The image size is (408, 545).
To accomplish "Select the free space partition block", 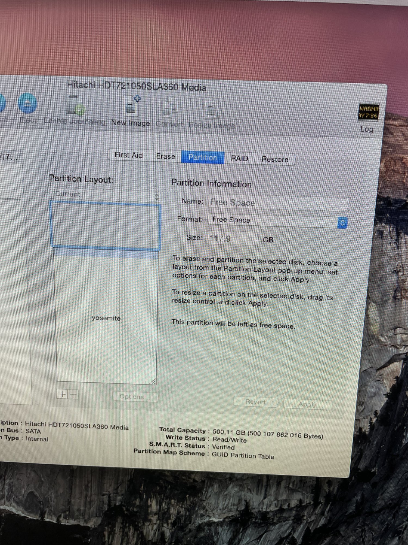I will click(105, 226).
